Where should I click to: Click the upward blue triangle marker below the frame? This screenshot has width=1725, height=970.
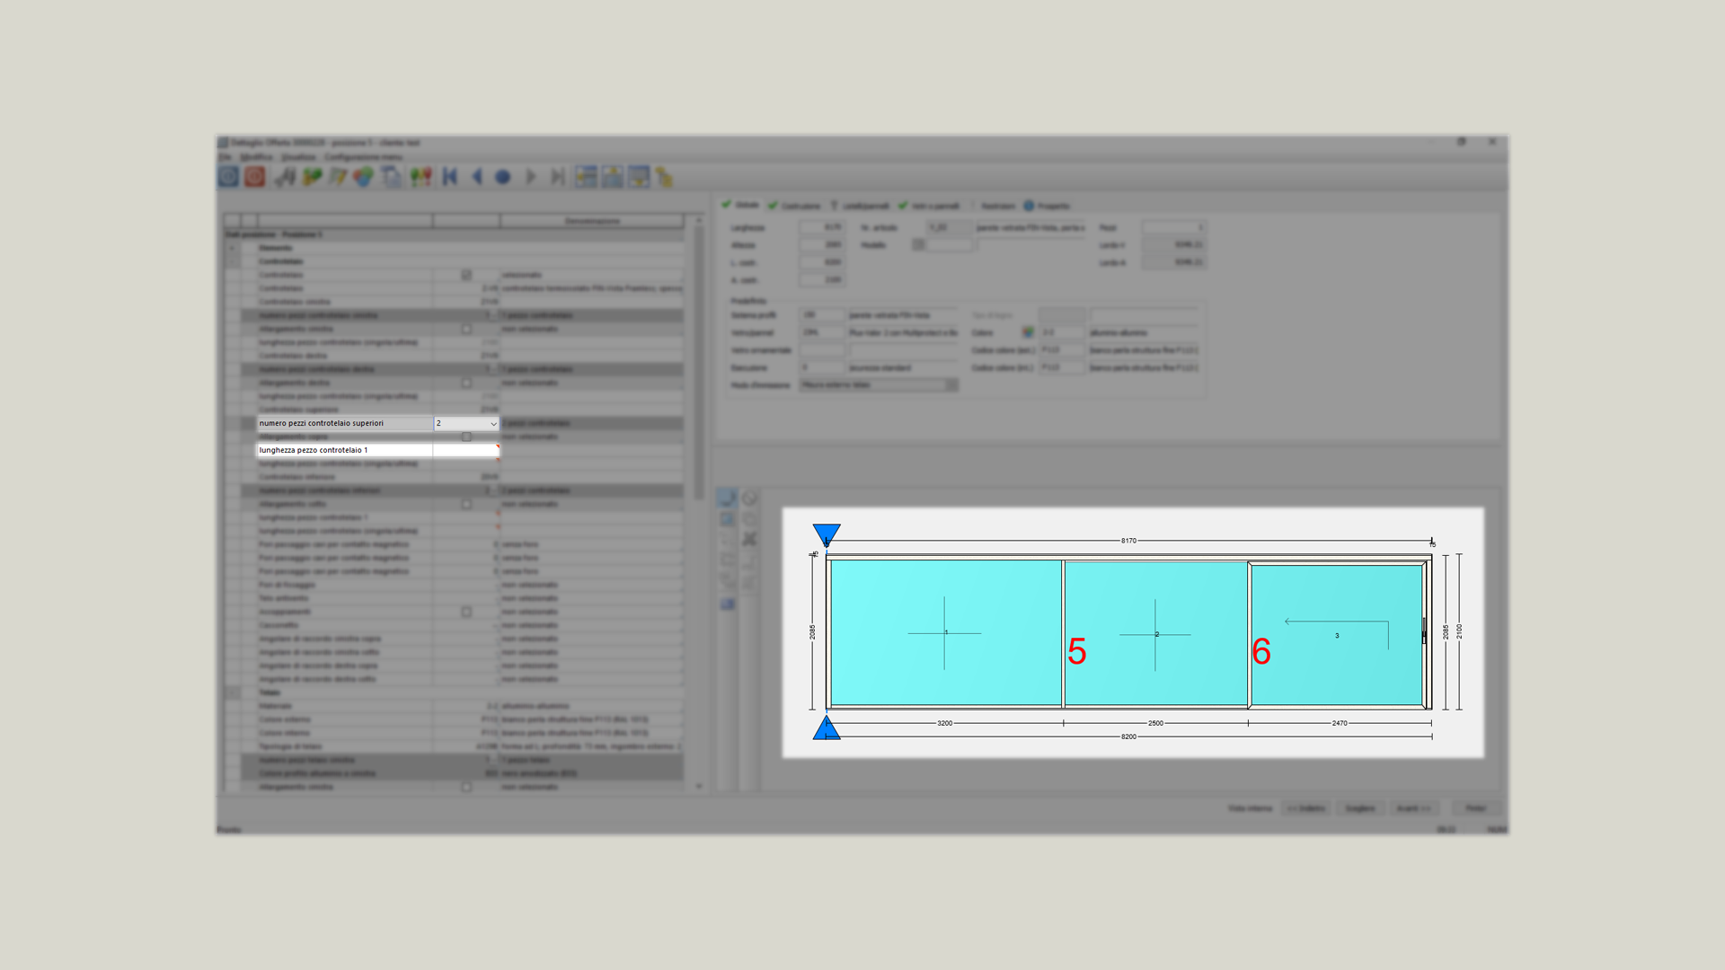[827, 728]
